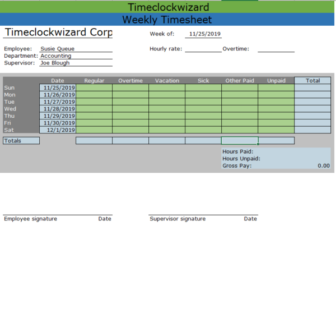336x313 pixels.
Task: Click the green Timeclockwizard header banner
Action: coord(167,7)
